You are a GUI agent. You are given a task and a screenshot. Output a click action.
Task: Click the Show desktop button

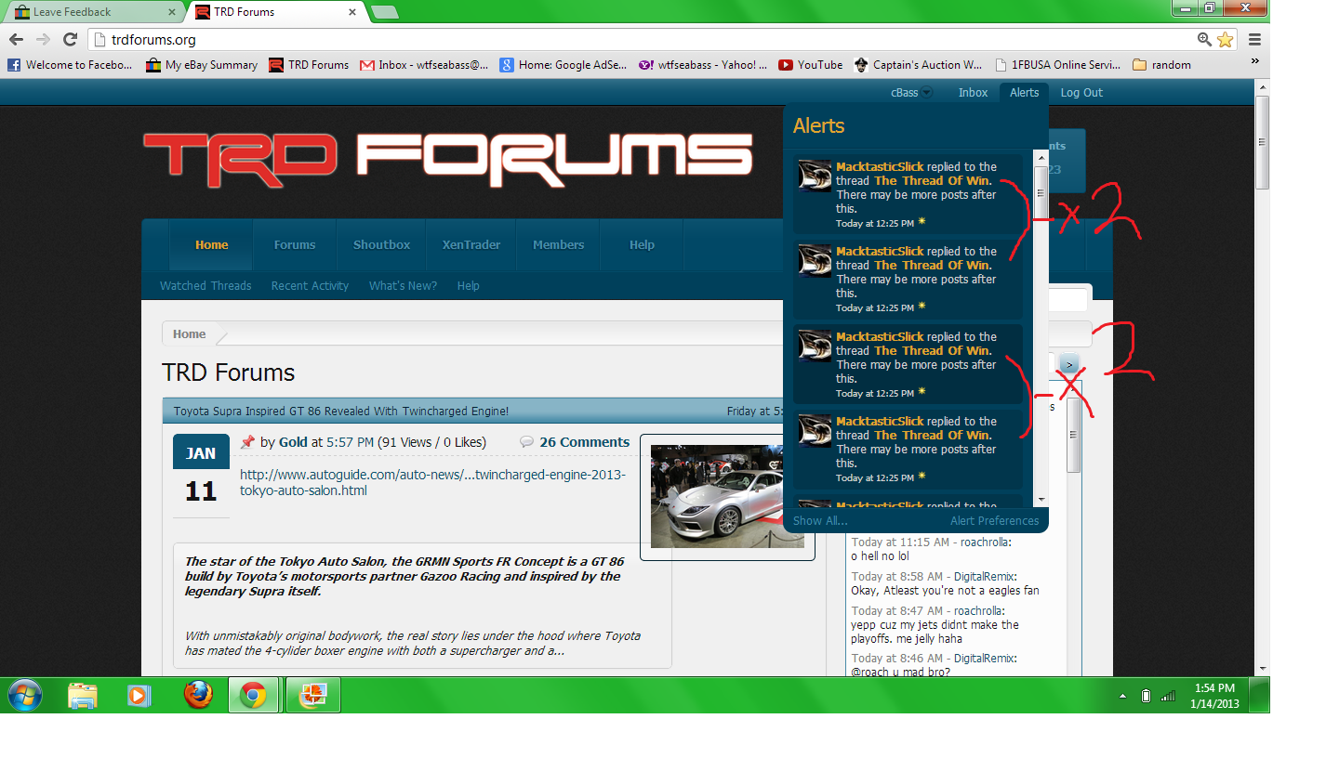click(1259, 696)
